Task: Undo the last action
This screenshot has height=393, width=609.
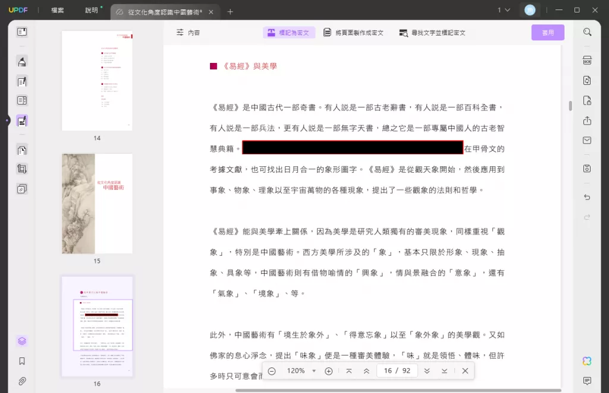Action: pos(587,197)
